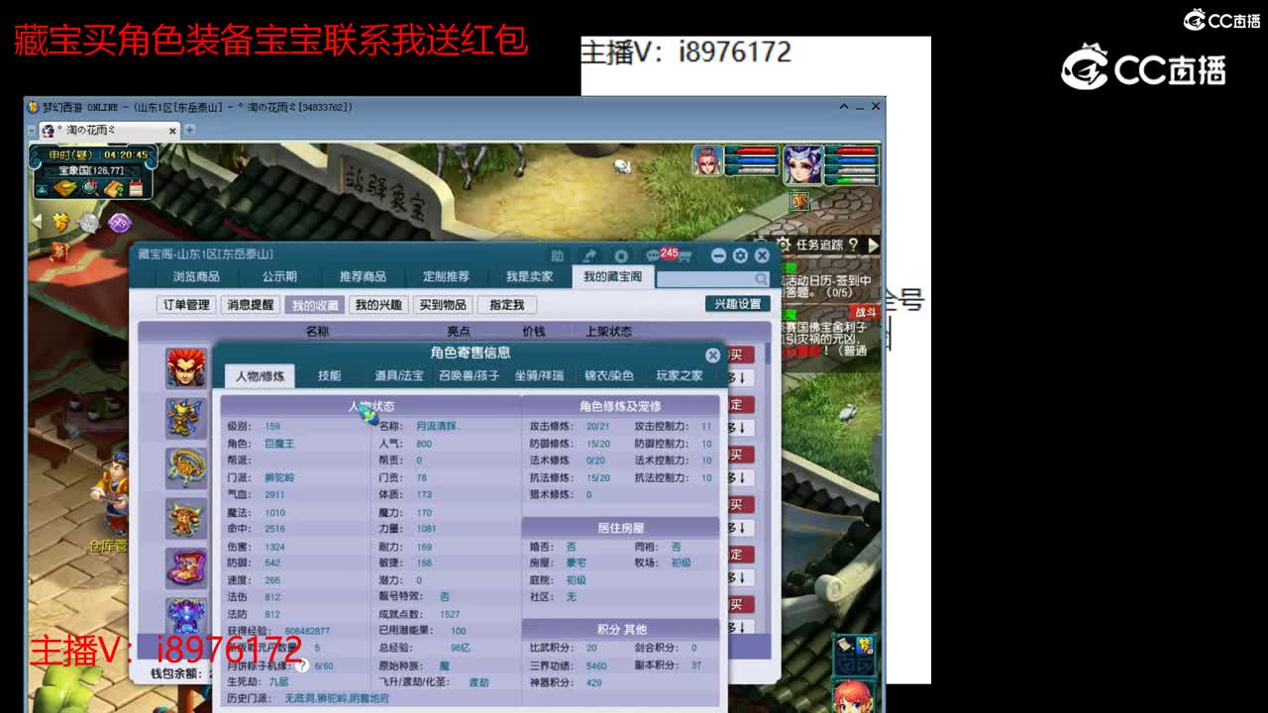Switch to the 玩家之家 tab
The image size is (1268, 713).
(680, 376)
